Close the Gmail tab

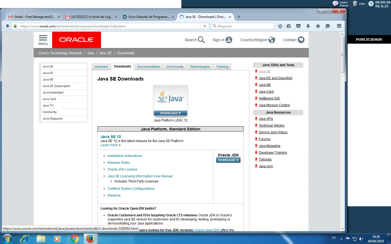coord(59,17)
